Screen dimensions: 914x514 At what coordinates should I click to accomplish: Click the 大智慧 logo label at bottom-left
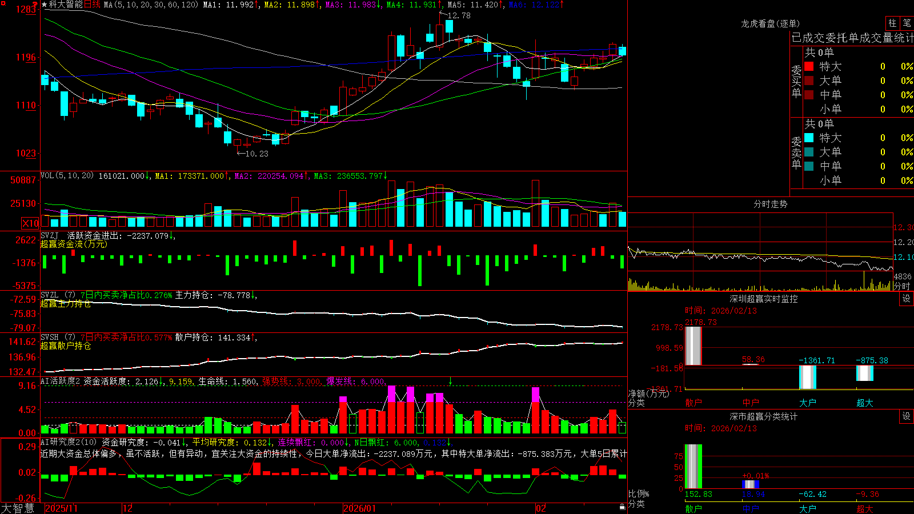coord(18,508)
